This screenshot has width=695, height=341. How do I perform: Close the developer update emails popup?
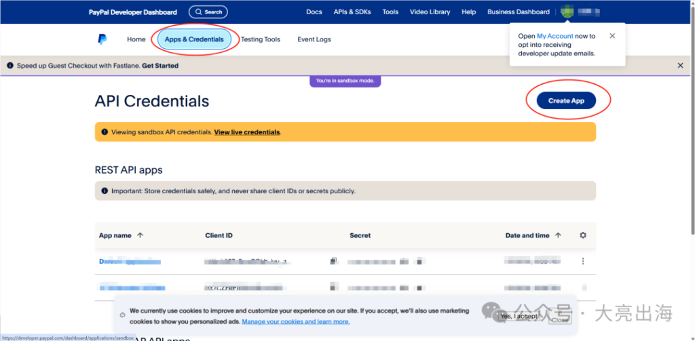coord(612,36)
